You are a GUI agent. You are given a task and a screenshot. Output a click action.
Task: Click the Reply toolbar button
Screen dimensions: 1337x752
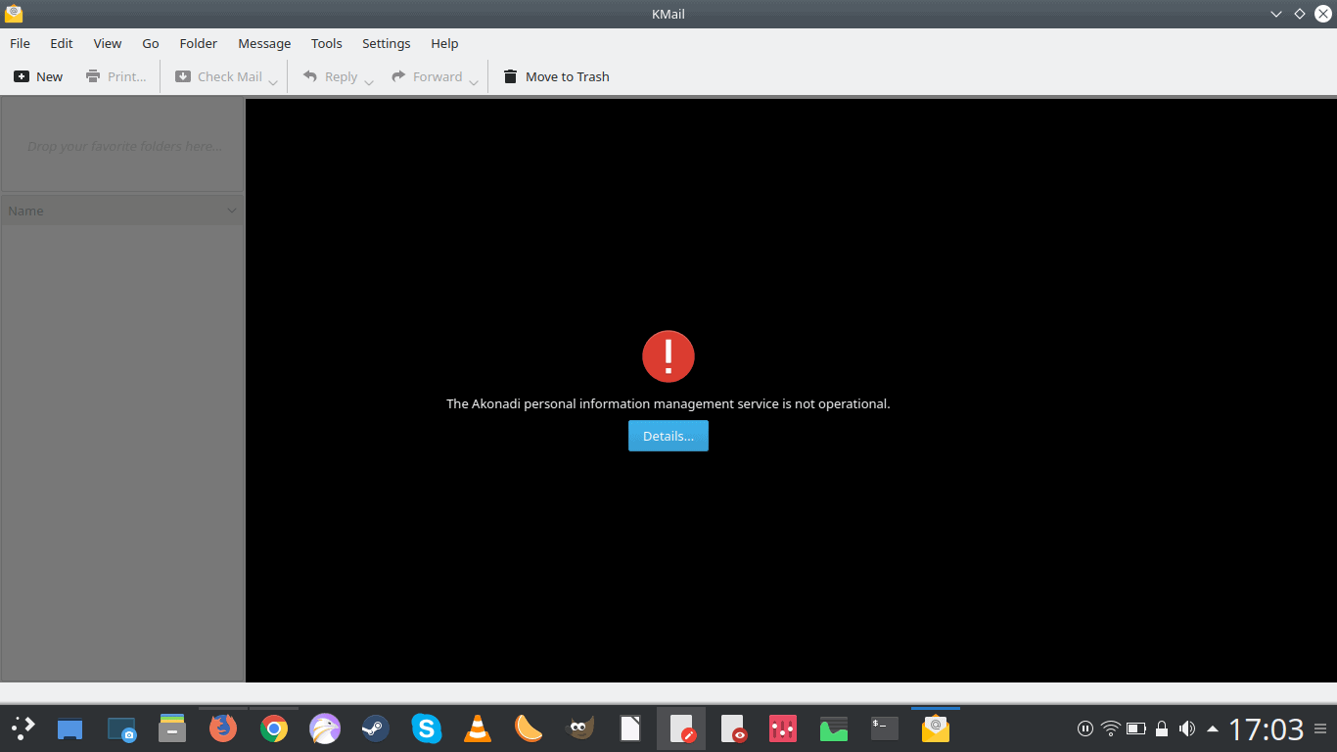click(330, 76)
